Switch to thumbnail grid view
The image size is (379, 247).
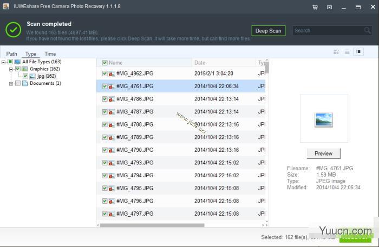pos(336,52)
